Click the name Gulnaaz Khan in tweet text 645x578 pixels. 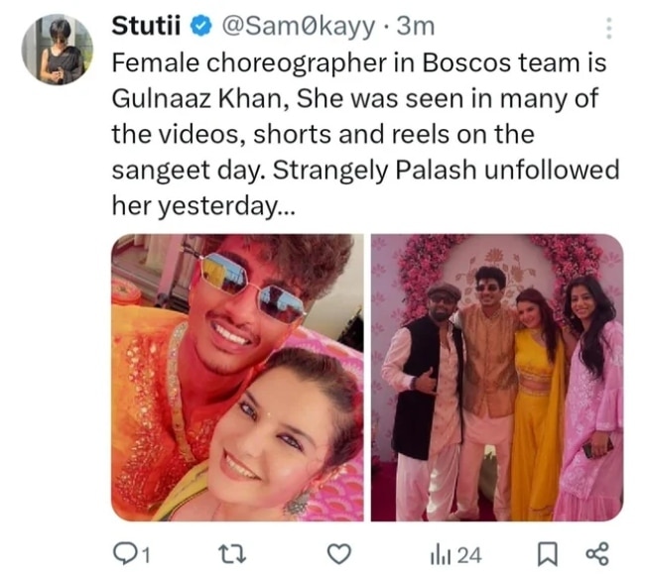177,99
